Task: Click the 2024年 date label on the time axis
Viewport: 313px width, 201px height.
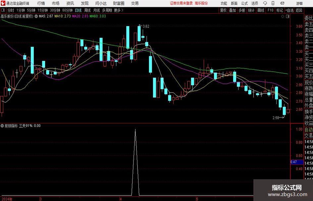Action: 7,199
